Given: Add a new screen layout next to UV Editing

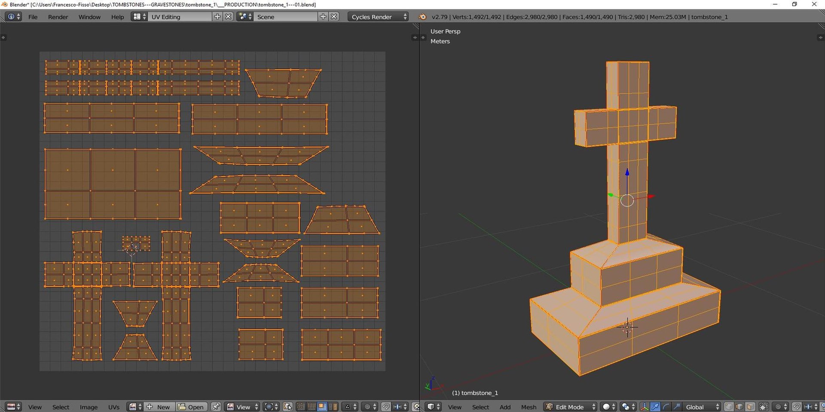Looking at the screenshot, I should 217,17.
